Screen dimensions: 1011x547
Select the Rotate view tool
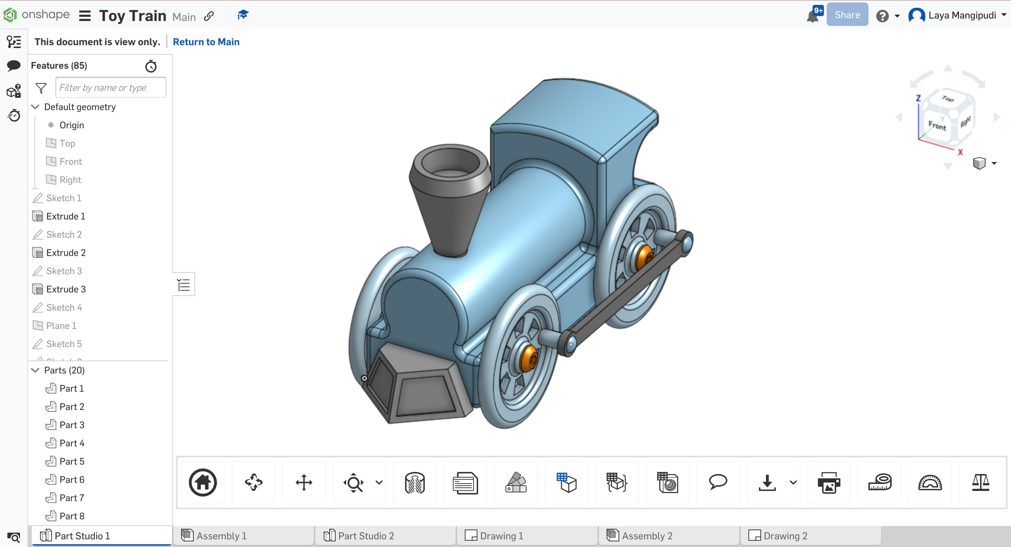(254, 482)
